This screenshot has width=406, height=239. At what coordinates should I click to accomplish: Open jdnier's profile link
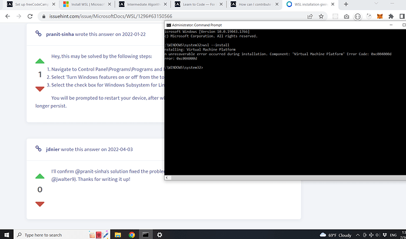click(x=53, y=149)
